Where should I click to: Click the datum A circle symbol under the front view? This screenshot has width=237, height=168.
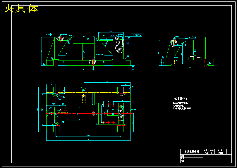click(133, 69)
